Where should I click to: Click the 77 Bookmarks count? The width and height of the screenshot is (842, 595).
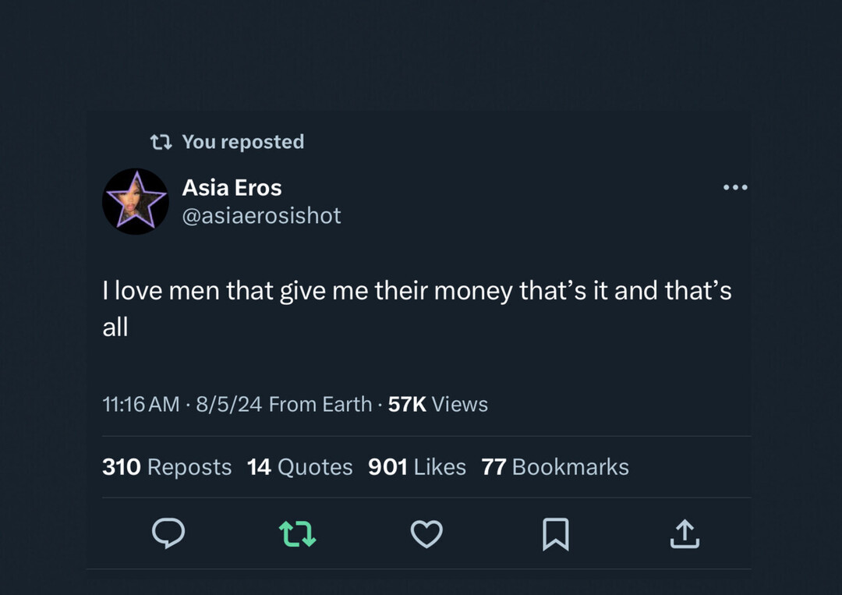555,467
